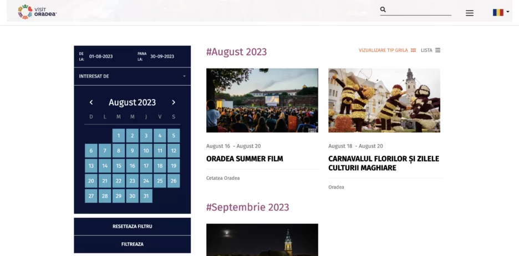Click the end date field 30-09-2023
519x256 pixels.
click(x=162, y=56)
